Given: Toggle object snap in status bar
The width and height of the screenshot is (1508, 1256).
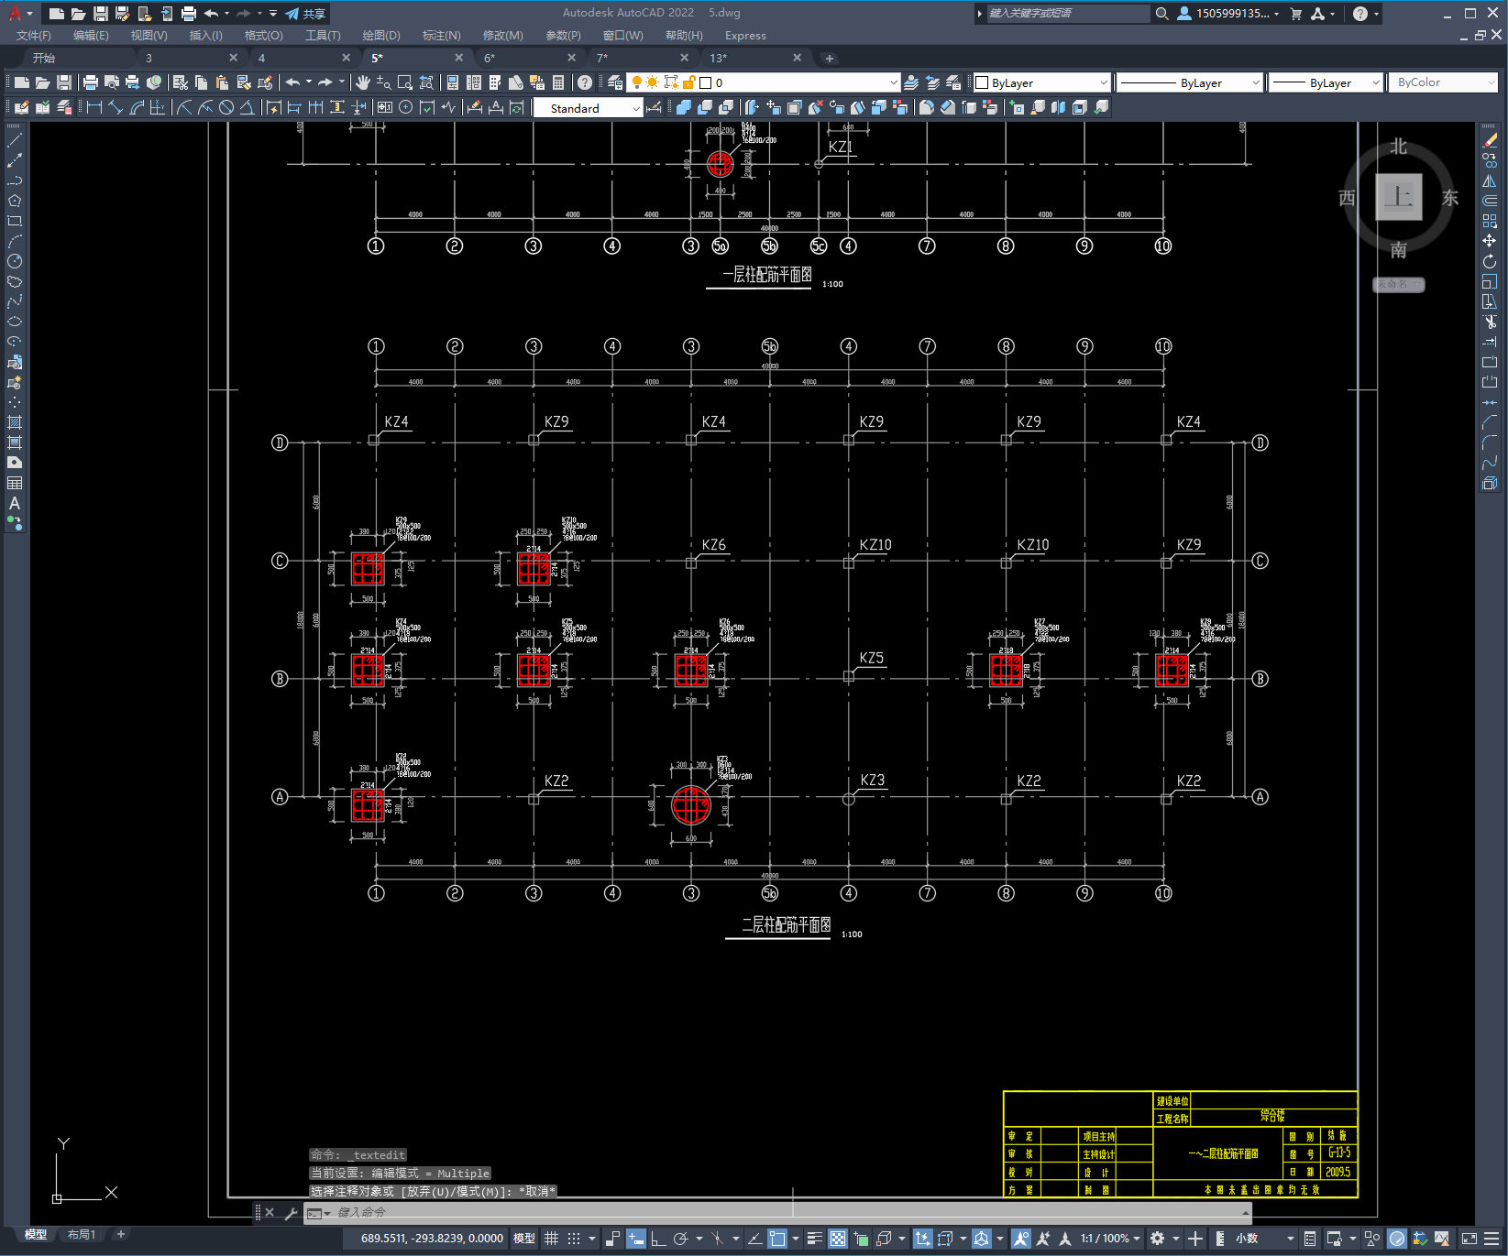Looking at the screenshot, I should 777,1239.
